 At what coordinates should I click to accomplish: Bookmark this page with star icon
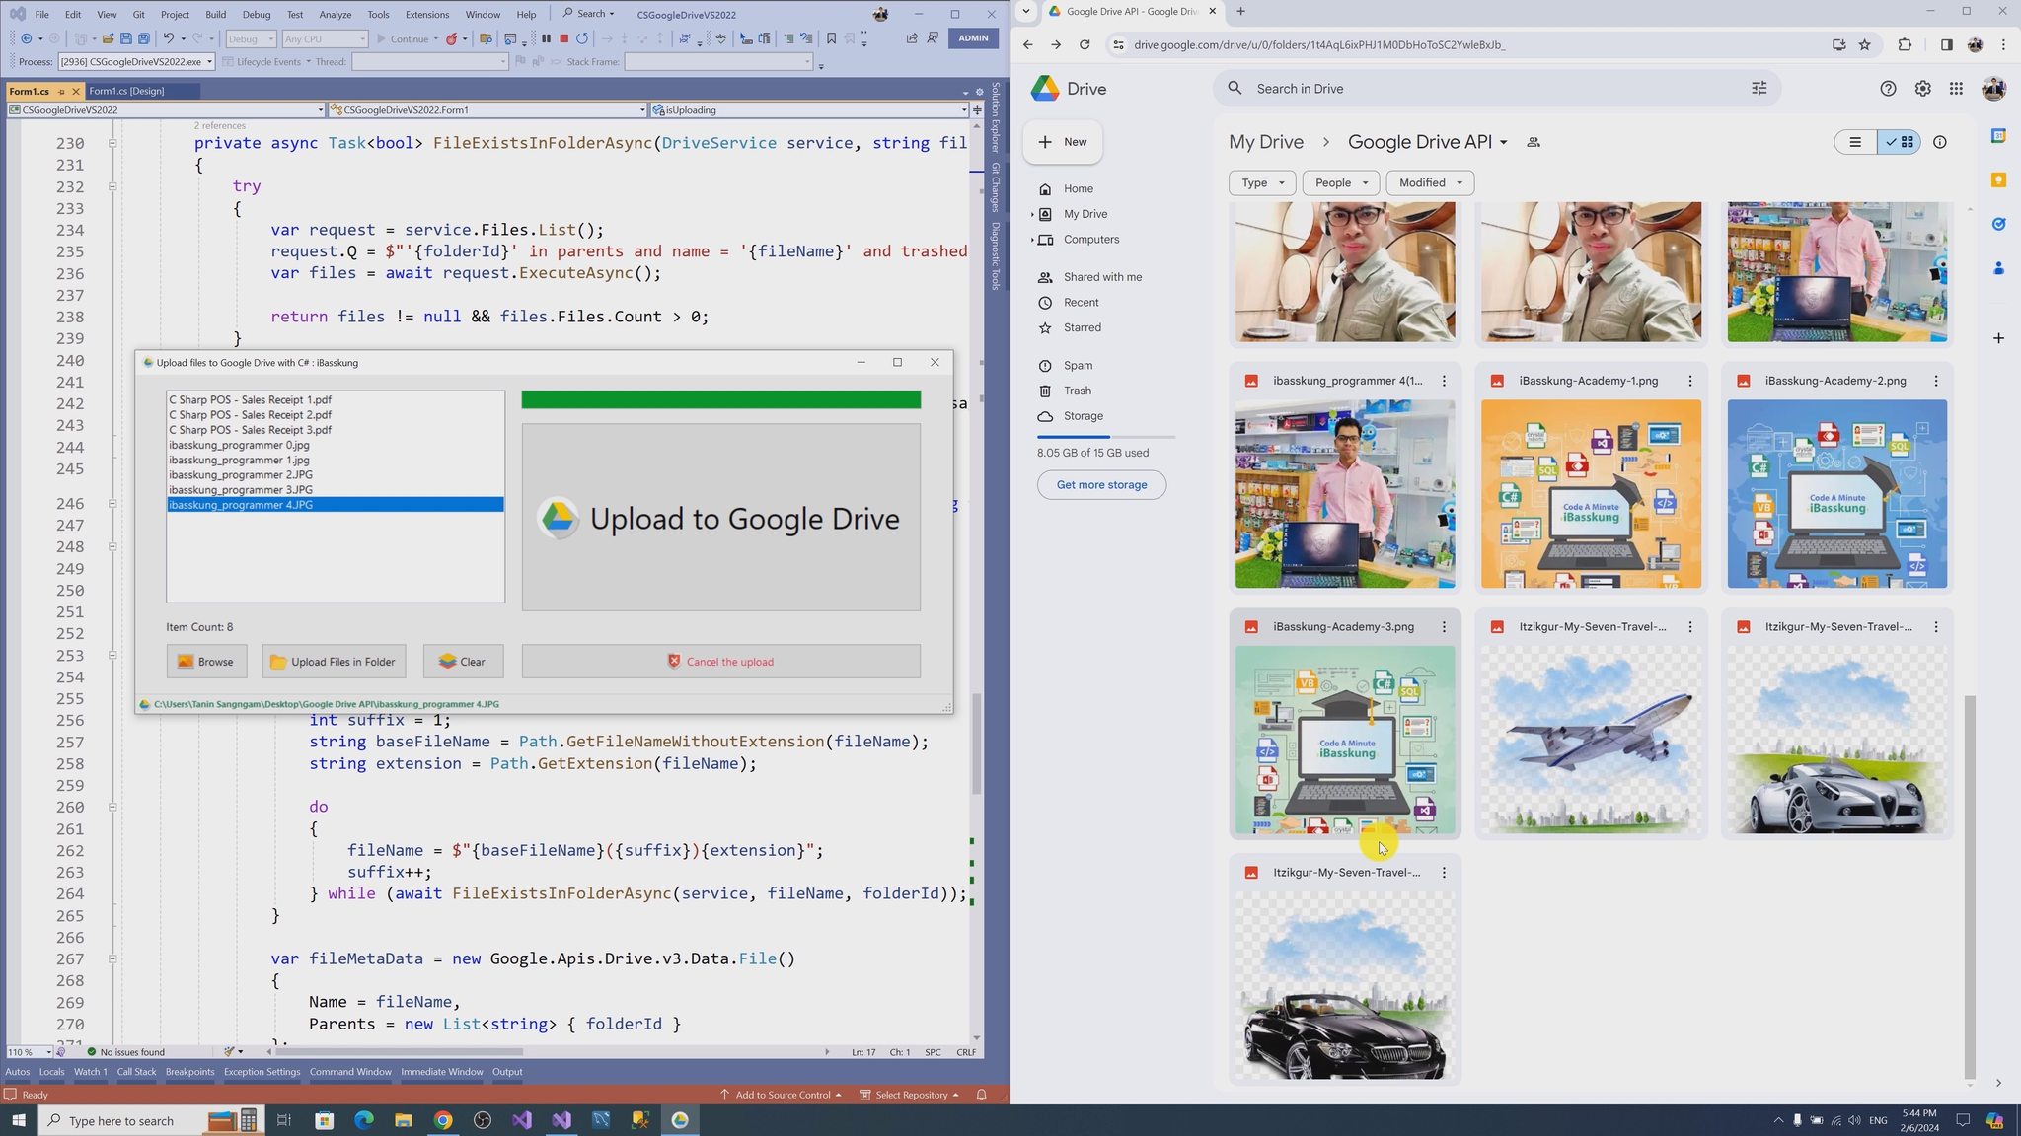coord(1864,44)
